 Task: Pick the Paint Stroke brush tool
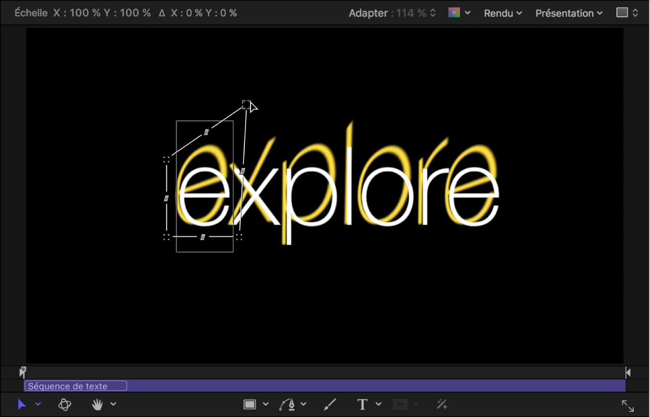click(330, 404)
